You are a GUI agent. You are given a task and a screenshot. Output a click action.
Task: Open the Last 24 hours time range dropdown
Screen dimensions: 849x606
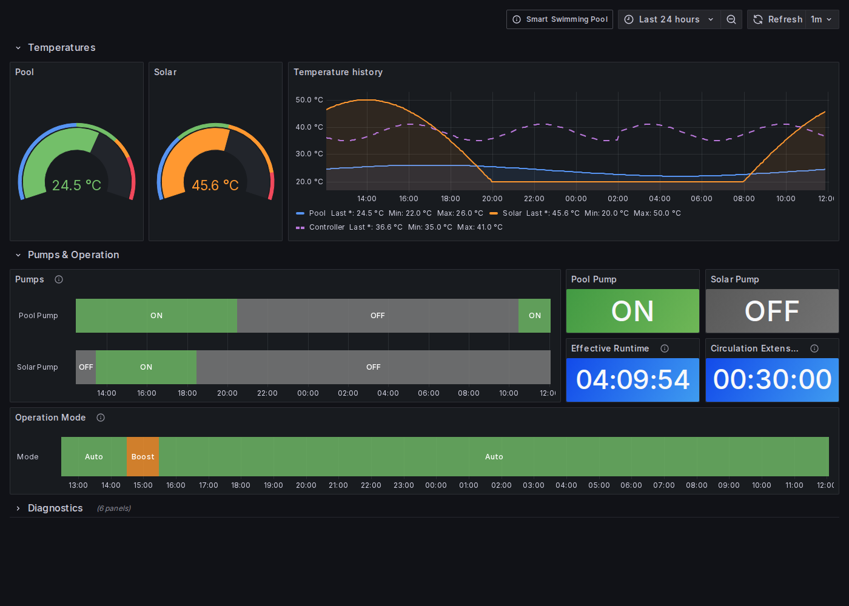tap(669, 19)
